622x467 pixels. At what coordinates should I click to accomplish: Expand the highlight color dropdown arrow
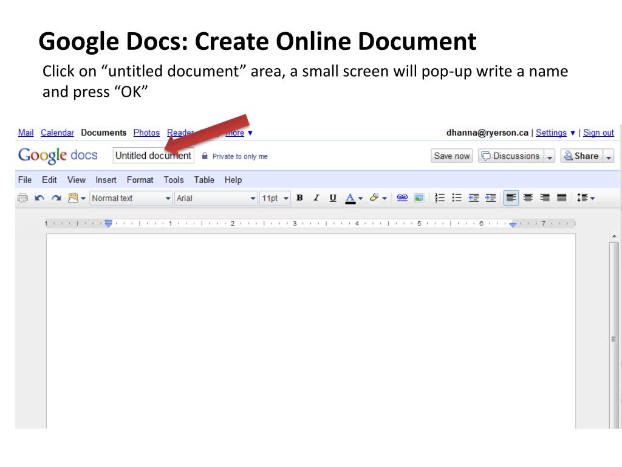(384, 198)
